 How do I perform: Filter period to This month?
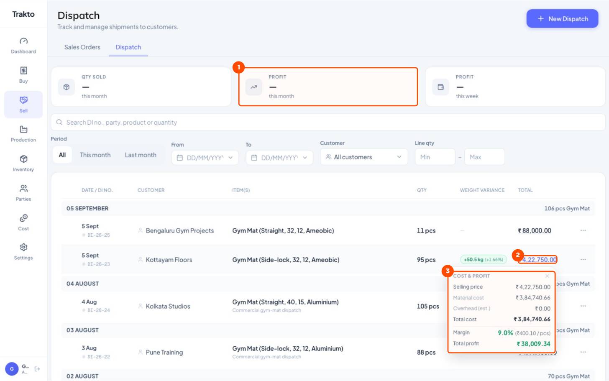coord(95,155)
